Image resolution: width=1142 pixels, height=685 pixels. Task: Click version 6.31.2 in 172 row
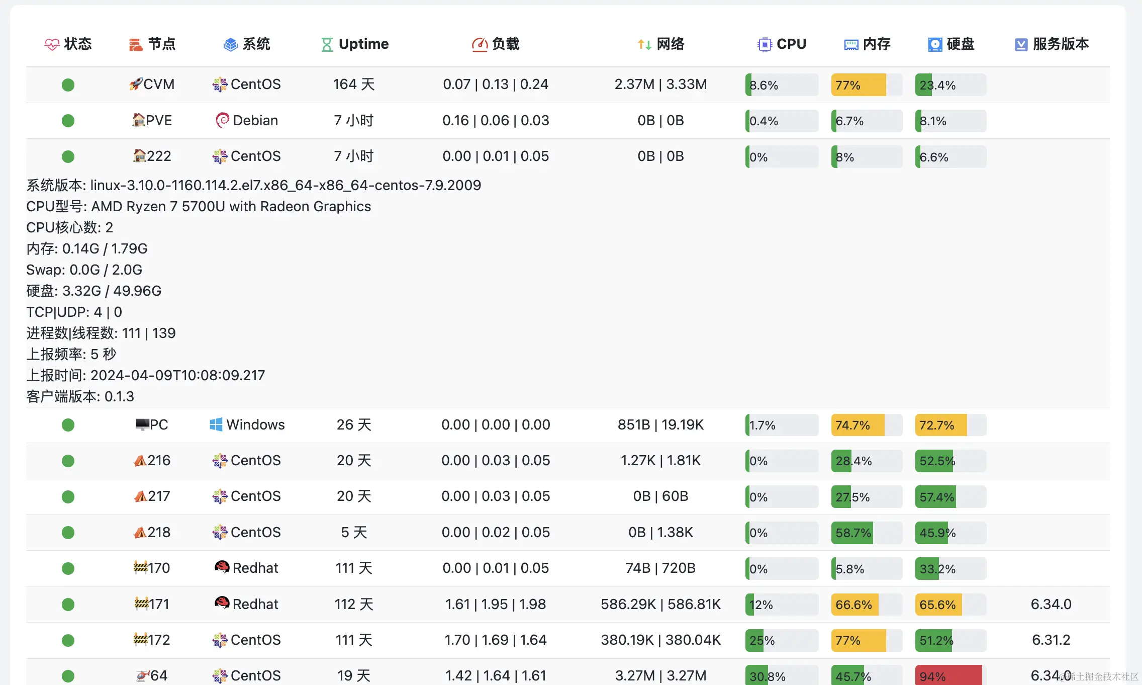click(x=1051, y=640)
